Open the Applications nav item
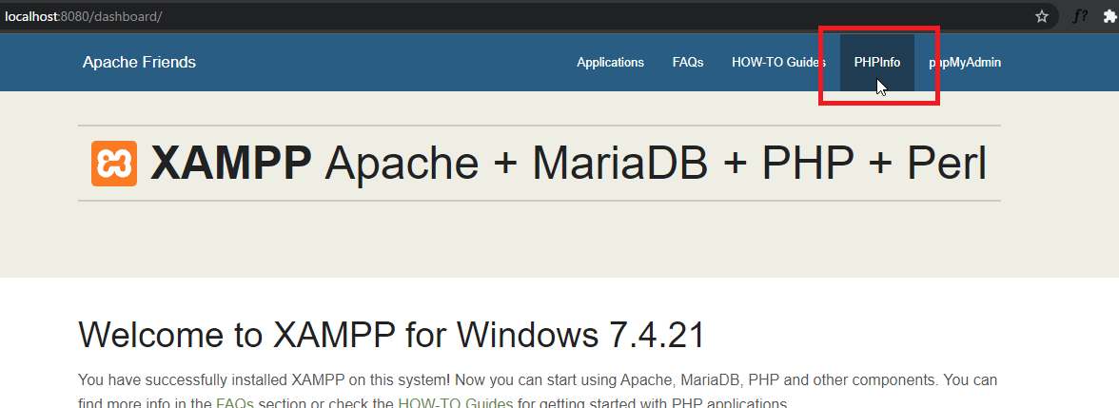Screen dimensions: 1119x408 click(610, 63)
